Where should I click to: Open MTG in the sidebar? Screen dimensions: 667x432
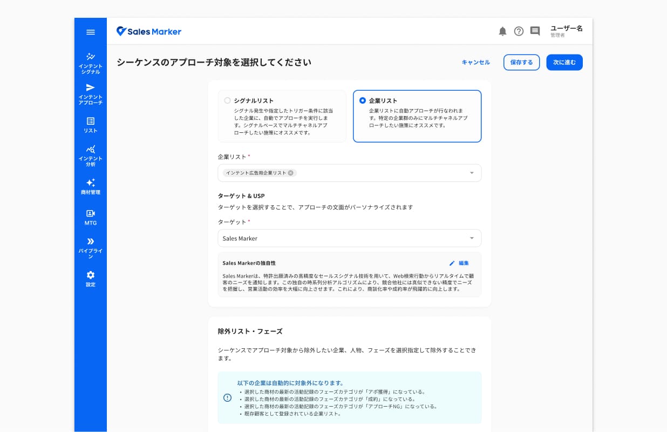click(x=91, y=217)
